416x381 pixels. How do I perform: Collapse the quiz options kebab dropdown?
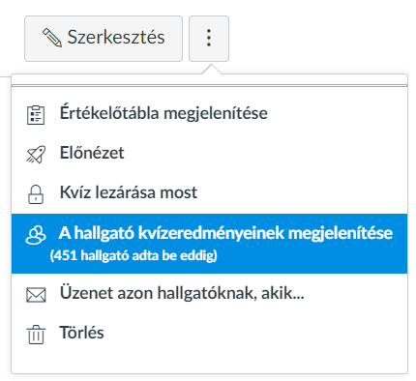(x=209, y=39)
